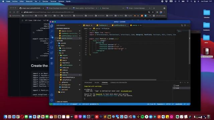Click the errors and warnings count in status bar

86,104
